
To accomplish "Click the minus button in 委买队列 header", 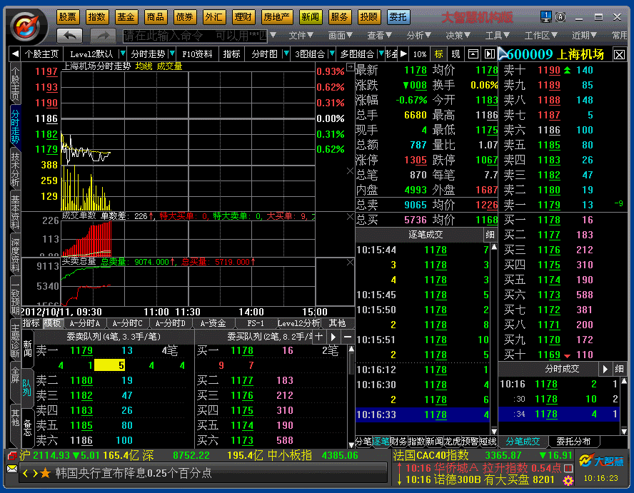I will (347, 337).
